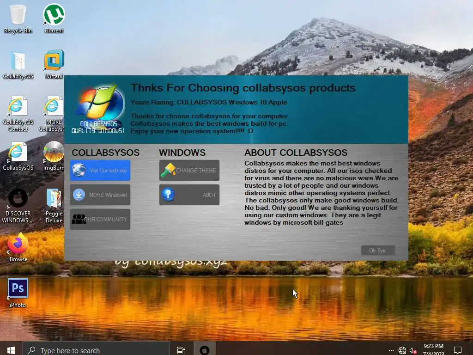Launch the iVirtaul desktop shortcut

click(x=54, y=65)
